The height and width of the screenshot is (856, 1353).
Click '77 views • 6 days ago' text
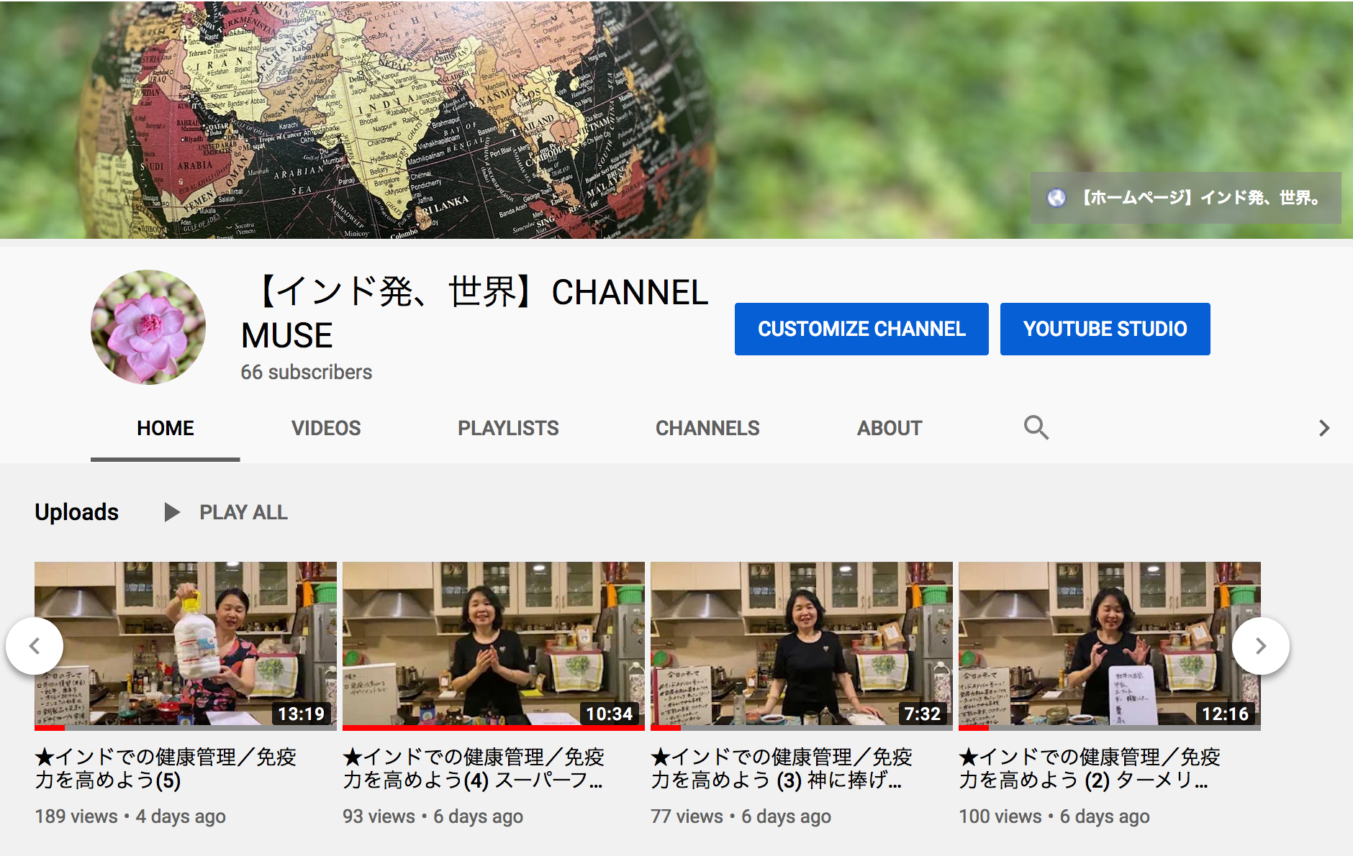click(741, 816)
